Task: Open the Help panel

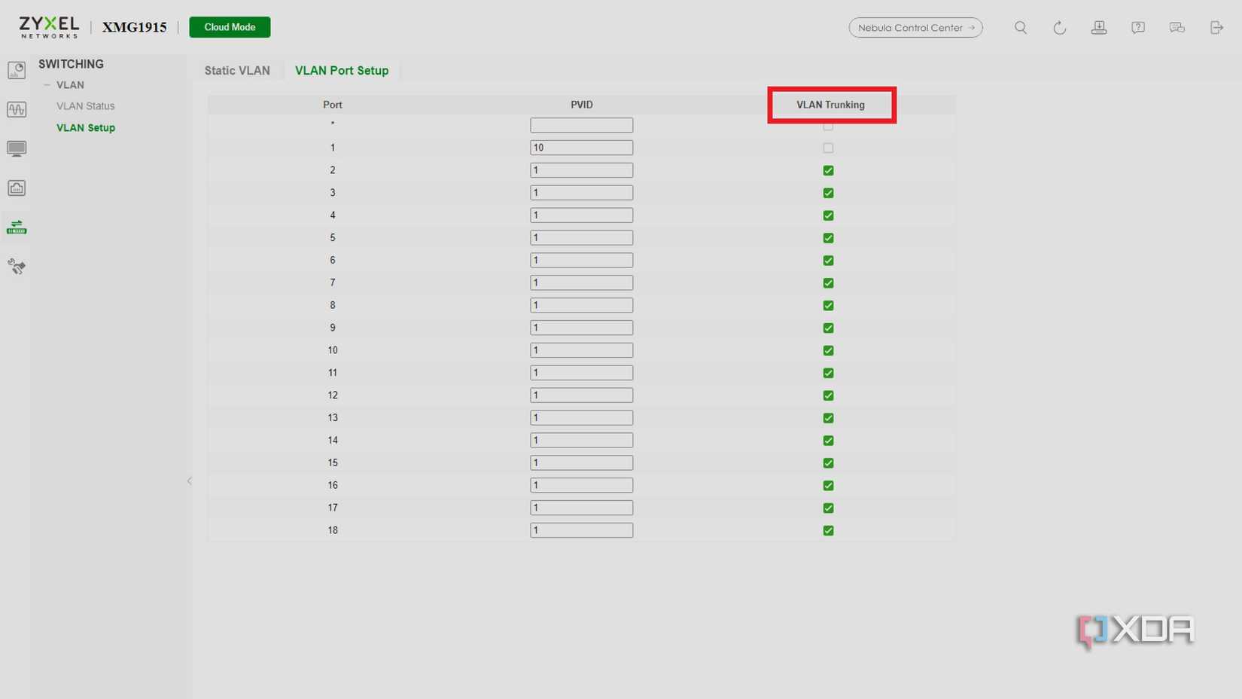Action: click(1137, 27)
